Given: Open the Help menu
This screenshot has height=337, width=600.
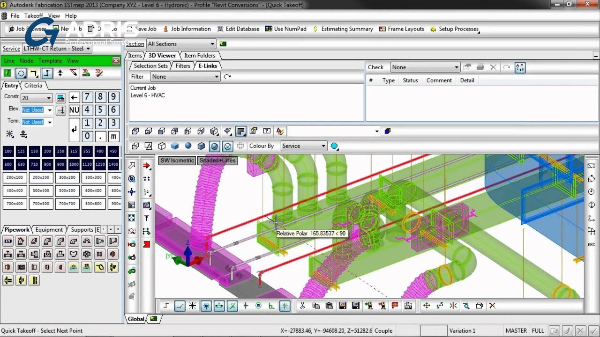Looking at the screenshot, I should 71,15.
